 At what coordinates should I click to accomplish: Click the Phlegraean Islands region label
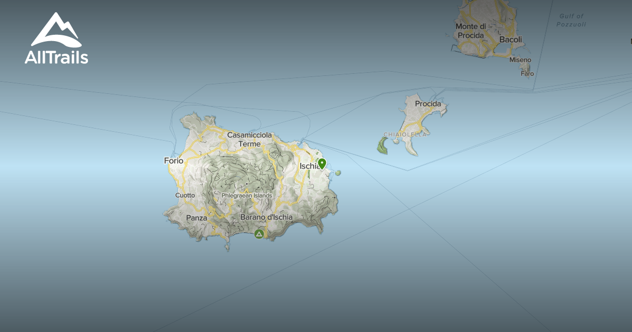(246, 195)
